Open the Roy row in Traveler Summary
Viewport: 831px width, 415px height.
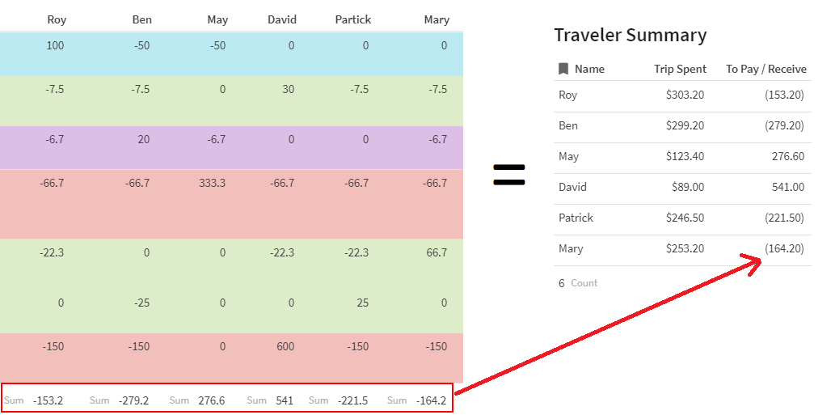(x=682, y=95)
